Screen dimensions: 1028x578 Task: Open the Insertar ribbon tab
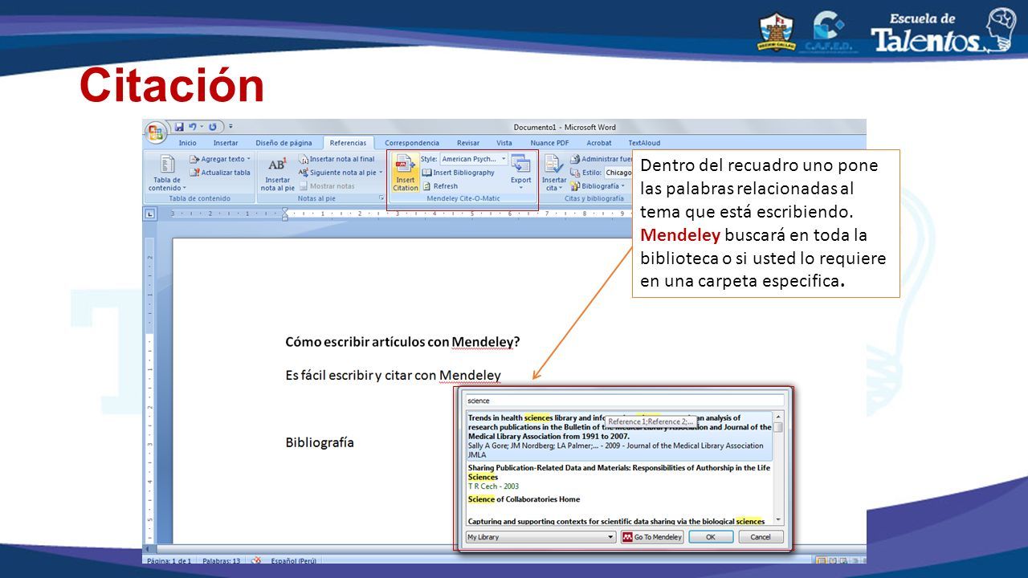tap(226, 143)
